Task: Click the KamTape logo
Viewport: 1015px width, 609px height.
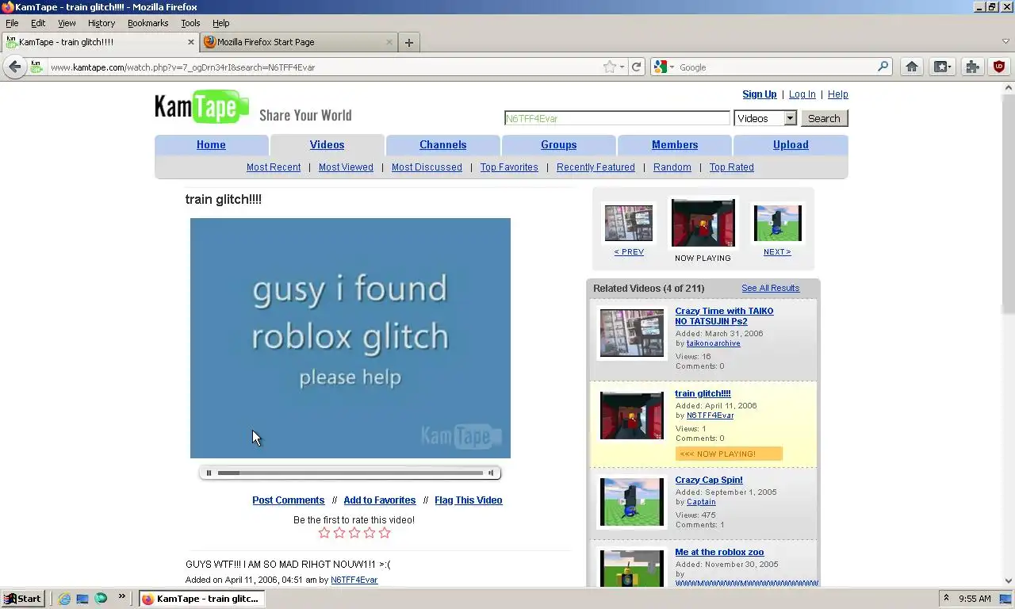Action: point(202,107)
